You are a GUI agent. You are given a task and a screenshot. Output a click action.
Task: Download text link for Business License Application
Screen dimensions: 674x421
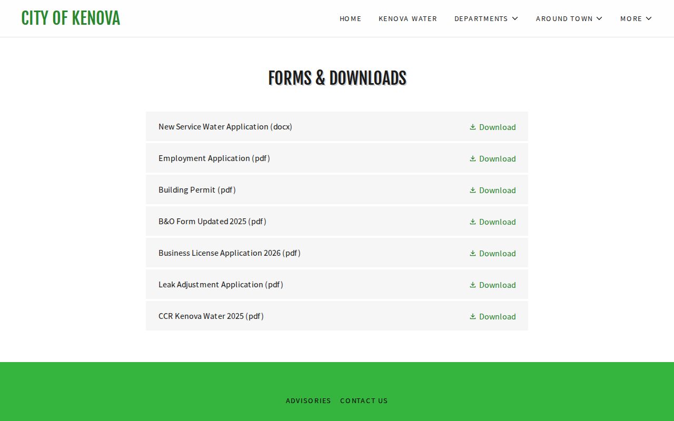coord(497,253)
